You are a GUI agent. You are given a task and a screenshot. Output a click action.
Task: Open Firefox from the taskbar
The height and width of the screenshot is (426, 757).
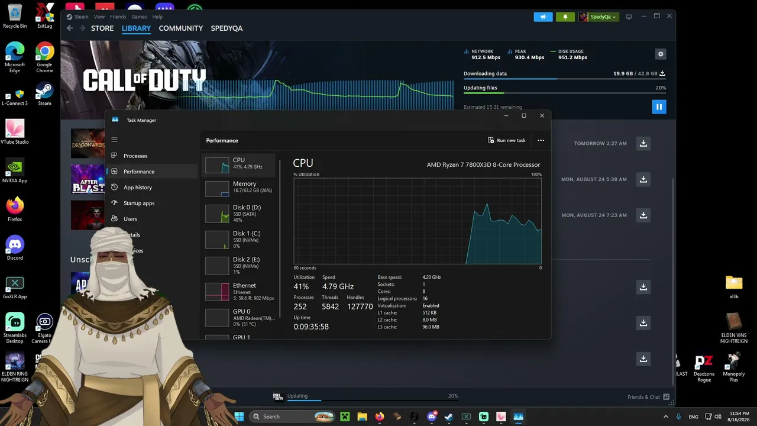[x=380, y=417]
